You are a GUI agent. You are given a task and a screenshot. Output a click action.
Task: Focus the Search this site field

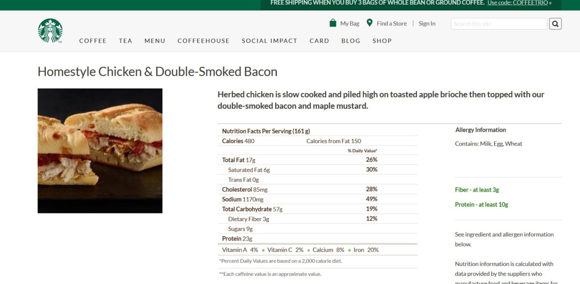pos(499,24)
